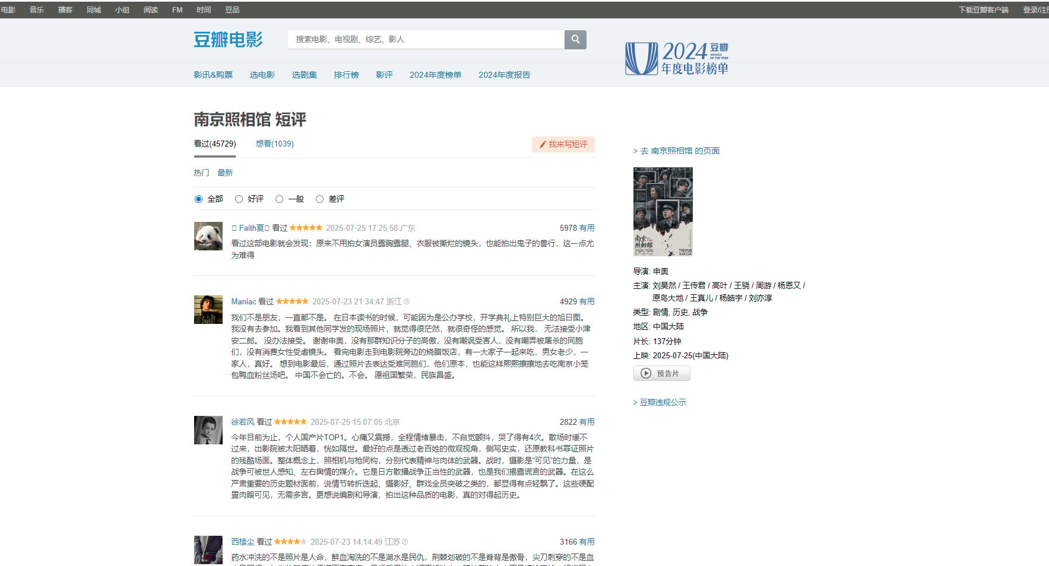The height and width of the screenshot is (566, 1049).
Task: Open the 南京照相馆 movie poster
Action: (663, 212)
